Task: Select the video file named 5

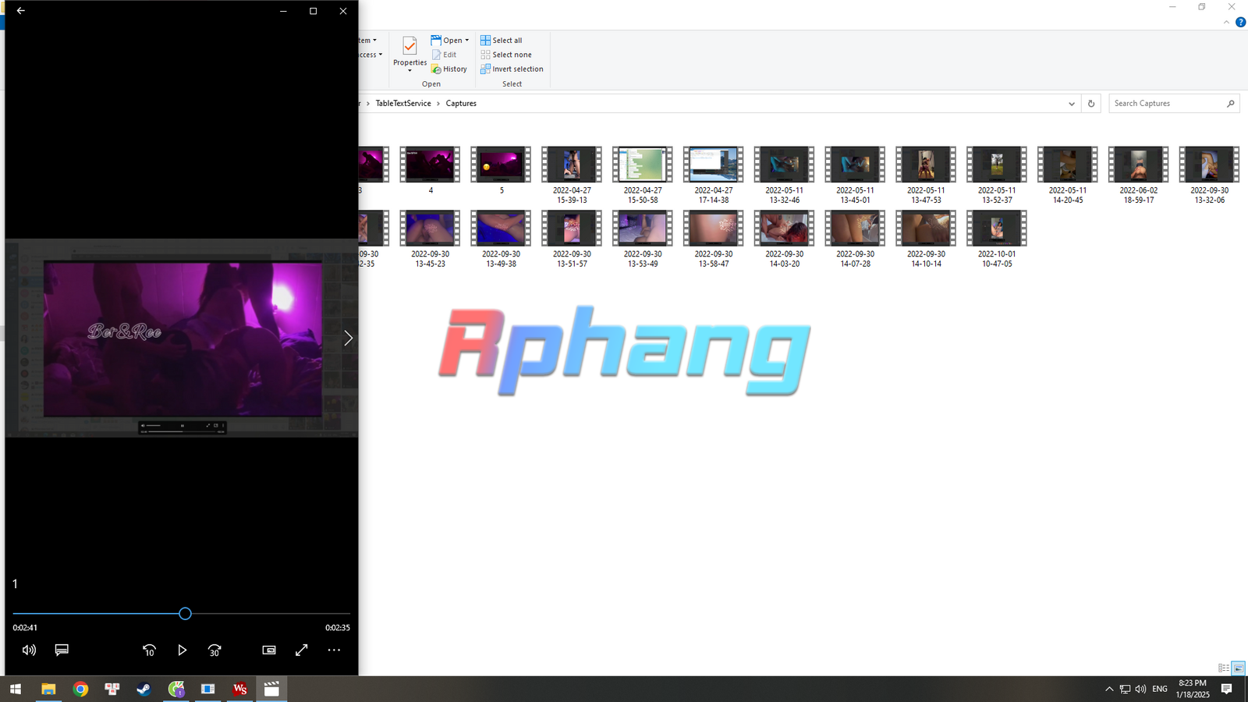Action: tap(501, 170)
